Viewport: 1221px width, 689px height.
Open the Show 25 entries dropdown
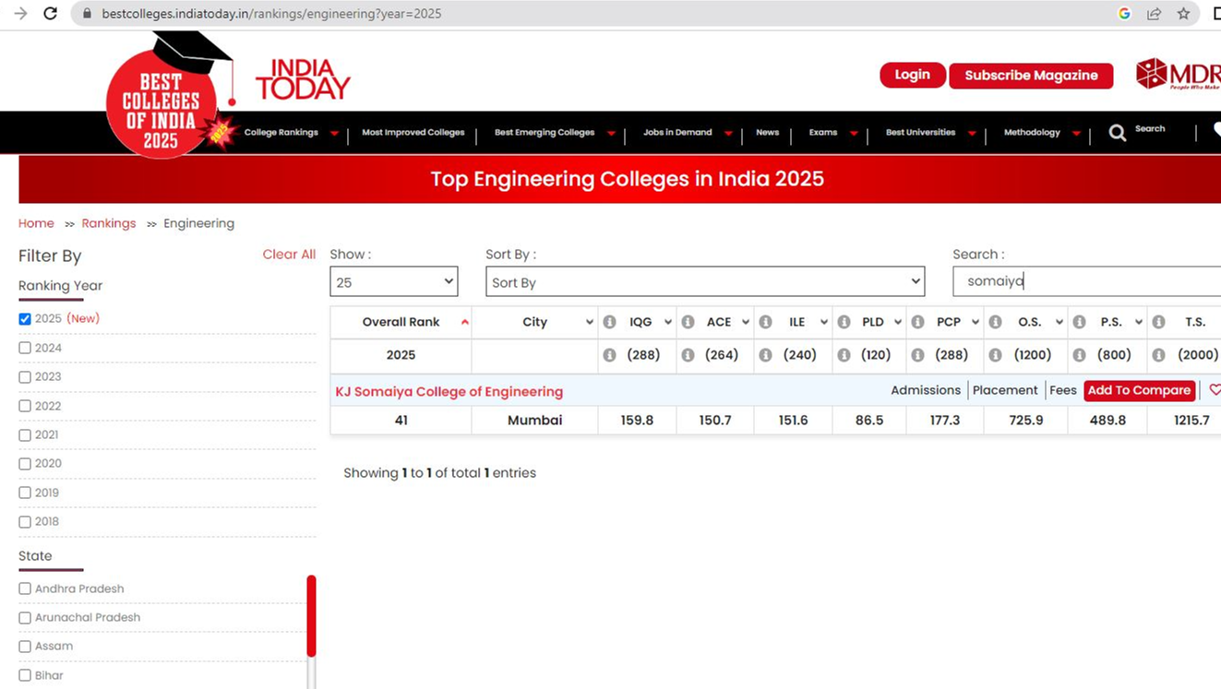(x=394, y=282)
